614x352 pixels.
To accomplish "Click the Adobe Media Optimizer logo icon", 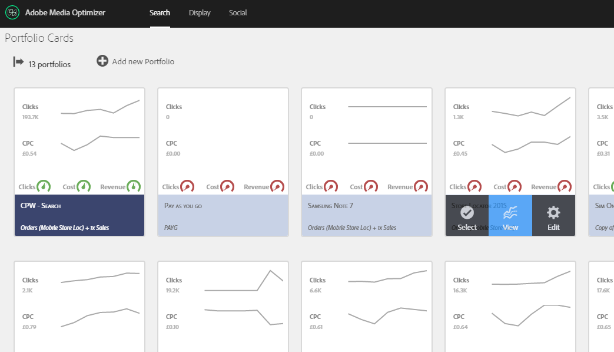I will coord(13,12).
